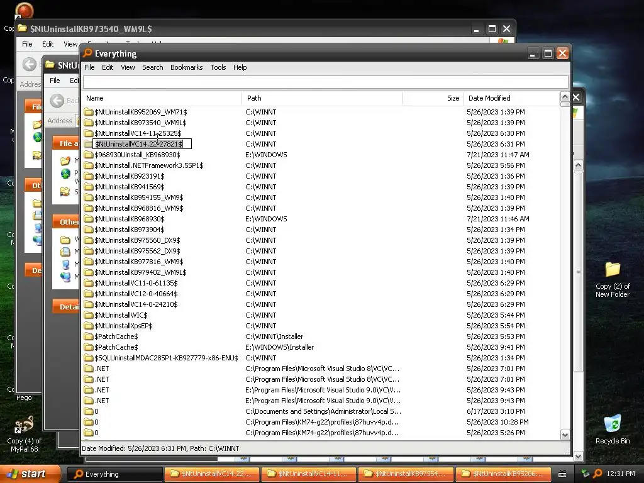Click path C:\Documents and Settings\Administrator\Local S...
Viewport: 644px width, 483px height.
(x=323, y=411)
